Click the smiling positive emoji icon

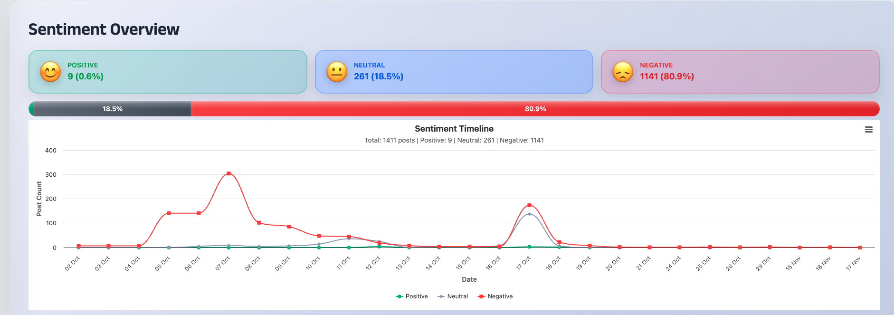[50, 72]
